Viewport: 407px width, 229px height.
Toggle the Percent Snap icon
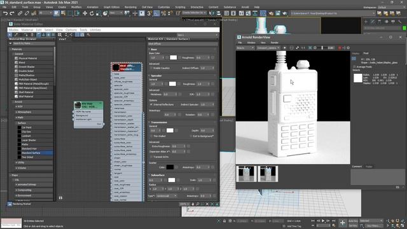pos(163,13)
